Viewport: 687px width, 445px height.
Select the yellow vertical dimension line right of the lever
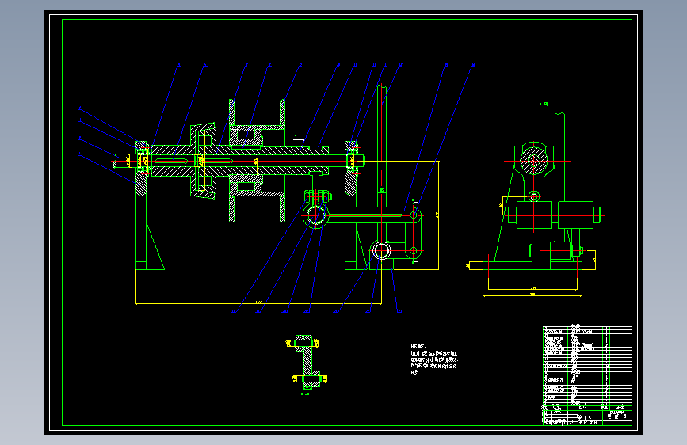point(438,215)
